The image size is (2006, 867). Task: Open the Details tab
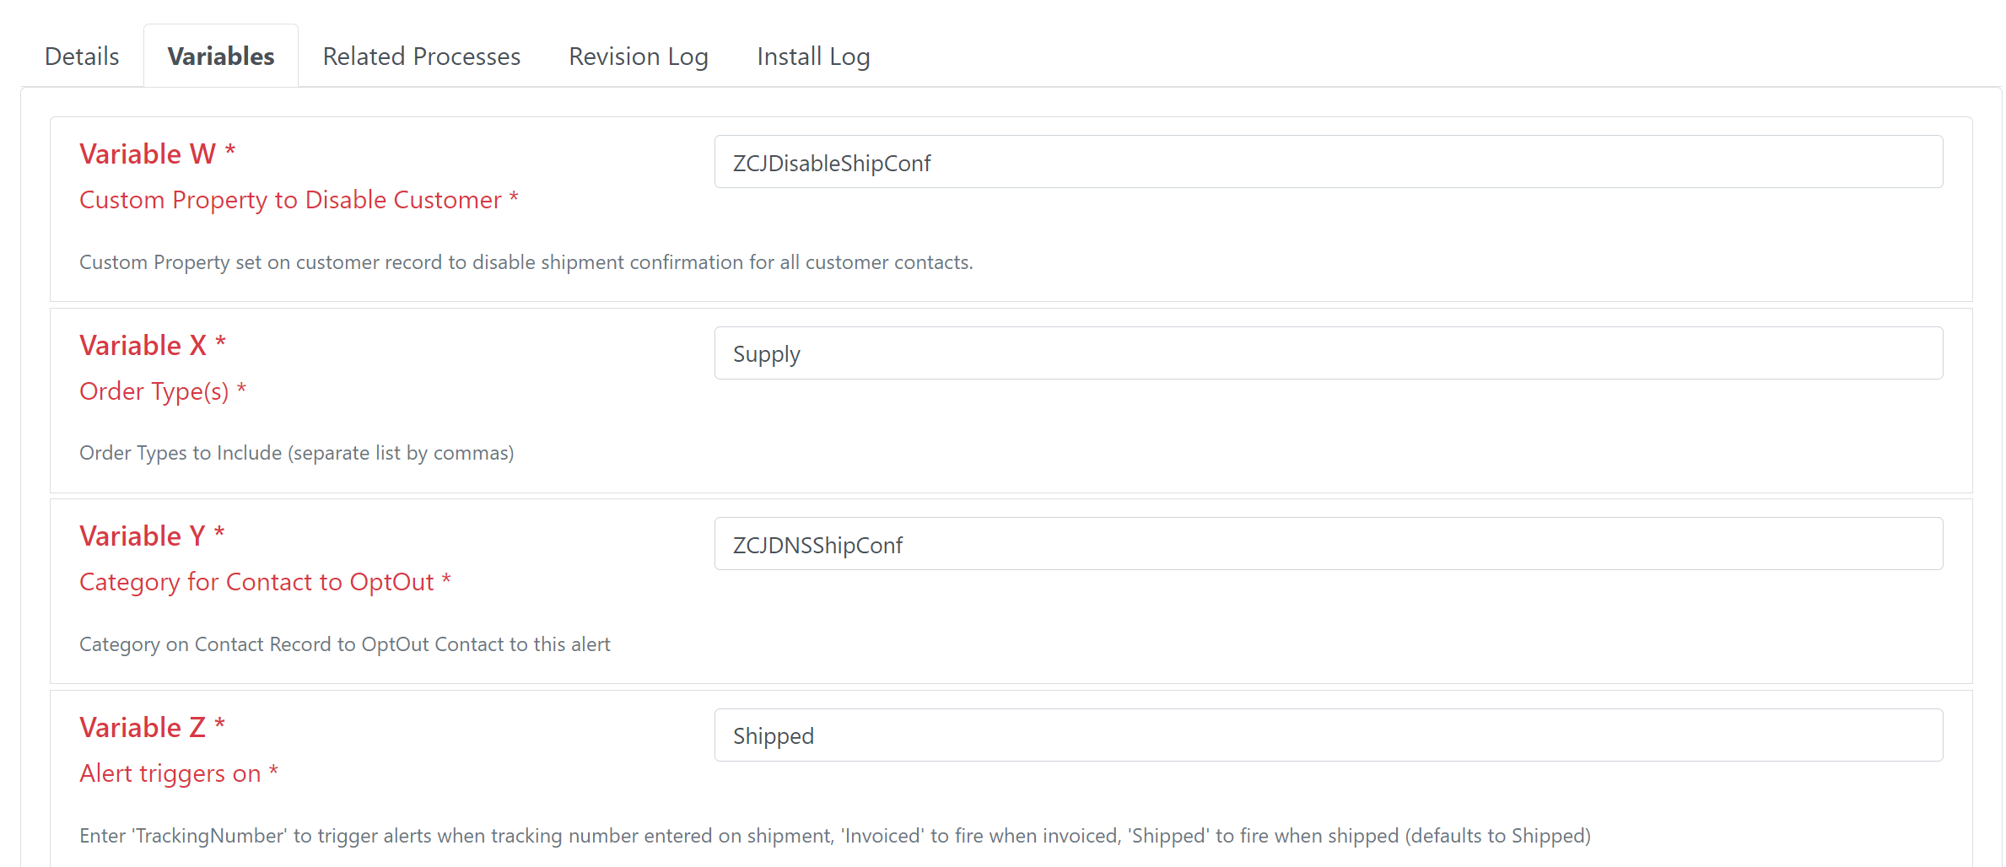82,57
